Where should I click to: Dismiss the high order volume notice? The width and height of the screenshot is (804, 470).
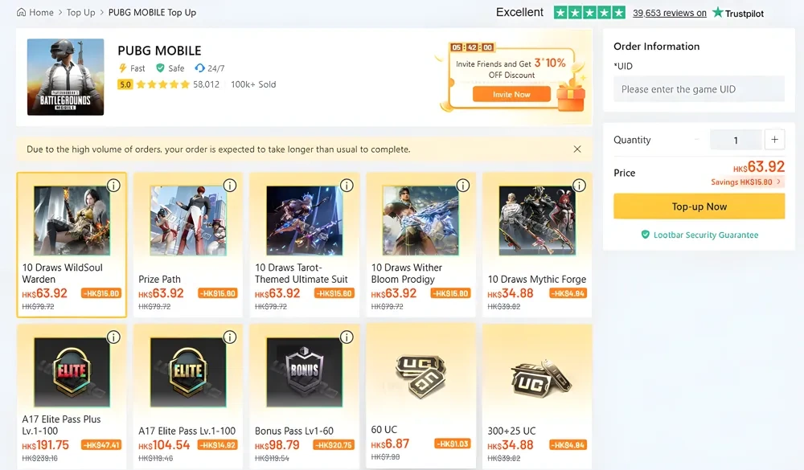pyautogui.click(x=577, y=149)
